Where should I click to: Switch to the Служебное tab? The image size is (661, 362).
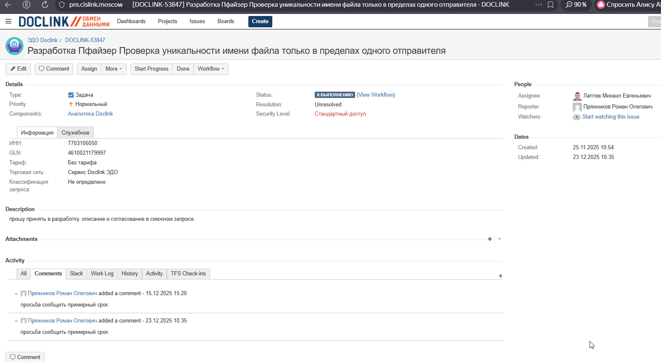pos(75,132)
